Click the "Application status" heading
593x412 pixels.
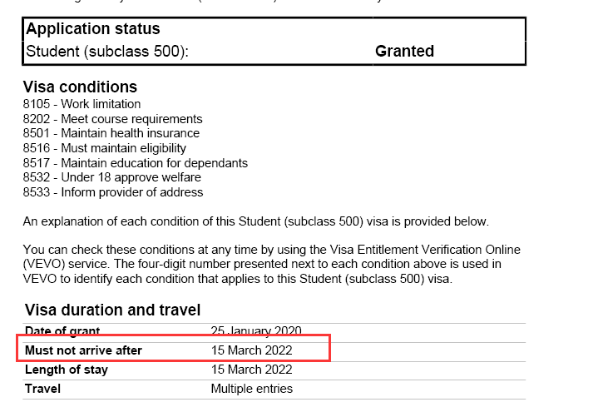point(92,29)
